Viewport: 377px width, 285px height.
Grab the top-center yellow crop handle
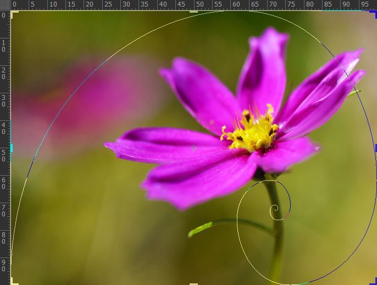[x=193, y=12]
